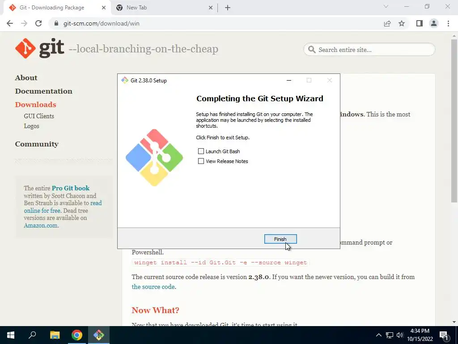Open the Windows Start menu
458x344 pixels.
(x=11, y=335)
